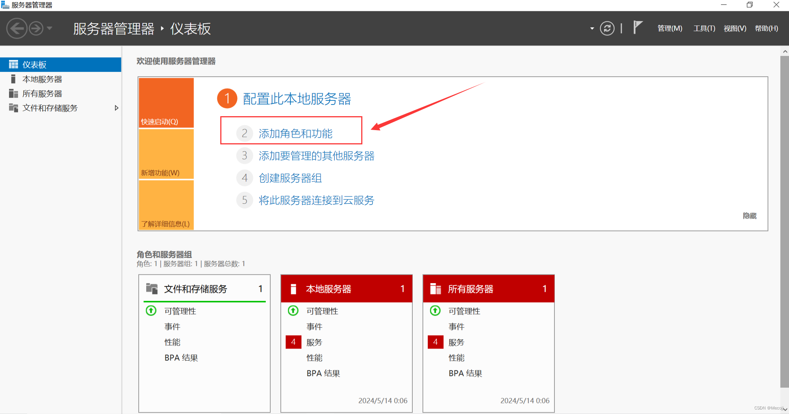Click the red services badge in the All Servers (所有服务器) tile
This screenshot has height=414, width=789.
tap(435, 342)
